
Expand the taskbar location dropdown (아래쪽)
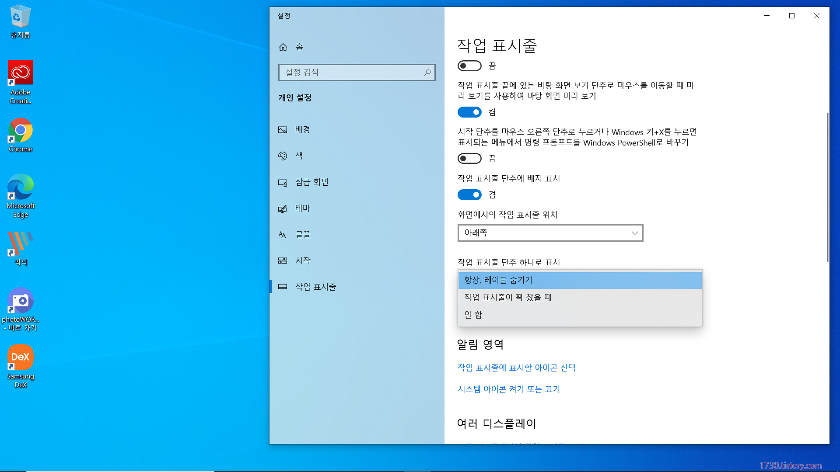tap(550, 233)
